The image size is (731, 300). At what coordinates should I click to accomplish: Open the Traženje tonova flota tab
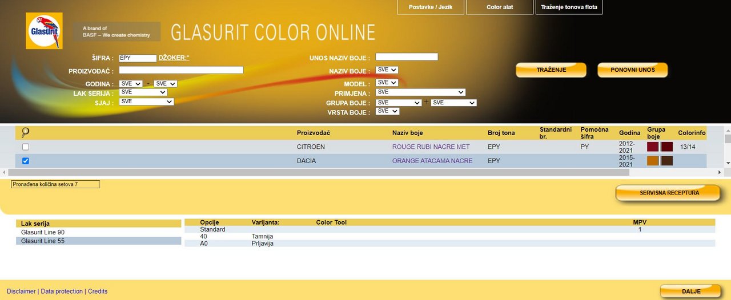pos(569,7)
